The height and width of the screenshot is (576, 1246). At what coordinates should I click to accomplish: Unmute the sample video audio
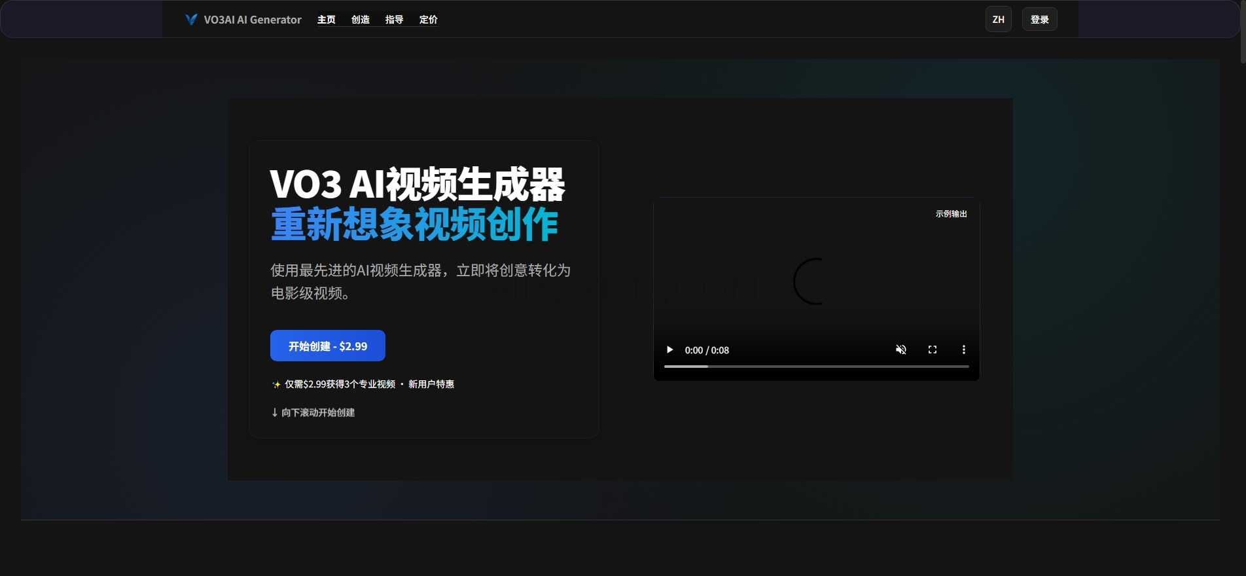pyautogui.click(x=901, y=350)
